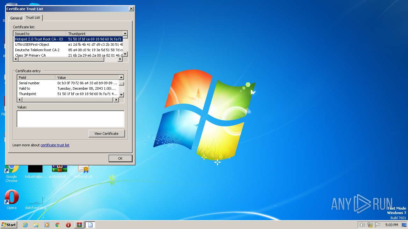Click the Value column header
The width and height of the screenshot is (408, 229).
[87, 77]
